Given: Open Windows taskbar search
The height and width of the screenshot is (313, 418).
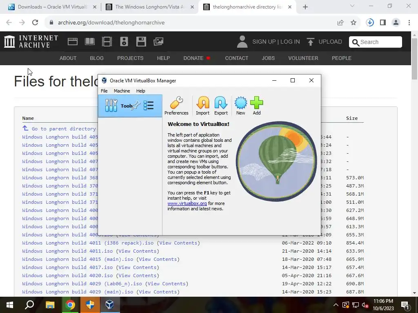Looking at the screenshot, I should pos(29,305).
